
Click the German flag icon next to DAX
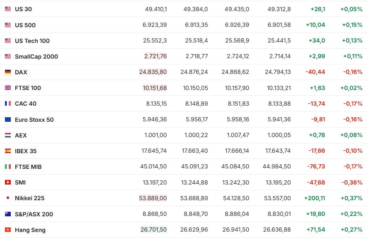[x=8, y=72]
